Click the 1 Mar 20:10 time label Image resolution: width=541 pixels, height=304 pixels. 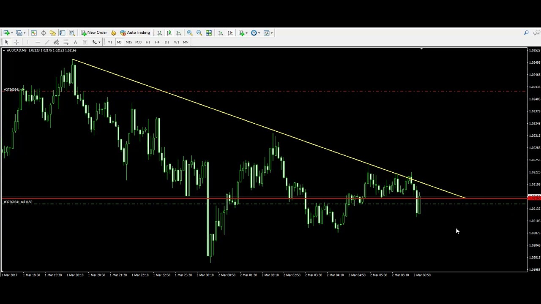[x=74, y=275]
